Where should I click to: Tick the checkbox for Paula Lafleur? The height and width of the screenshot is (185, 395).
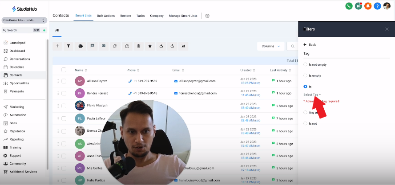click(64, 118)
